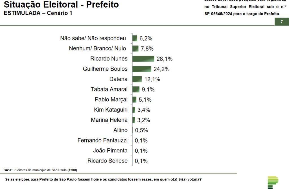The width and height of the screenshot is (289, 194).
Task: Click the Ricardo Nunes 28,1% bar
Action: tap(143, 59)
